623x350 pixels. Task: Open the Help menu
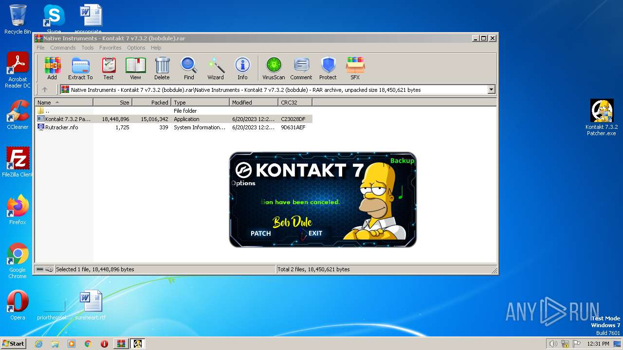coord(156,48)
